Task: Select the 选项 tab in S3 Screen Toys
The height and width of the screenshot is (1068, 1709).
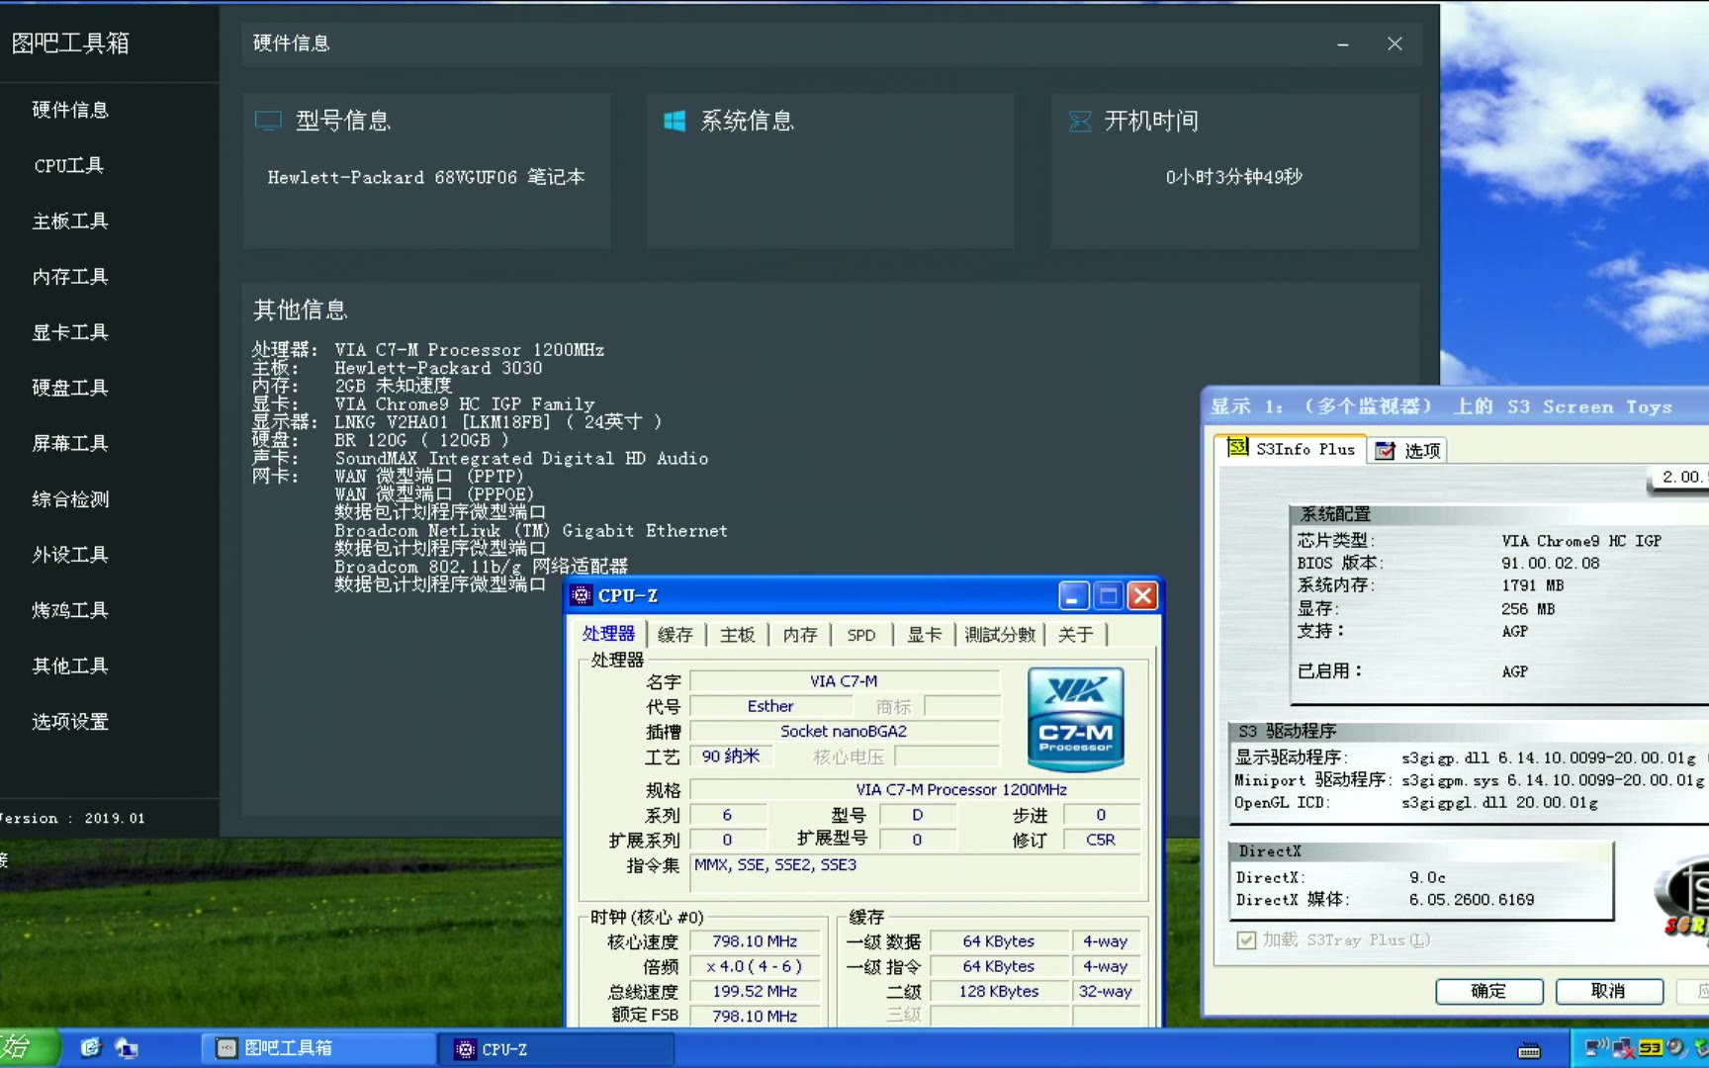Action: pyautogui.click(x=1409, y=451)
